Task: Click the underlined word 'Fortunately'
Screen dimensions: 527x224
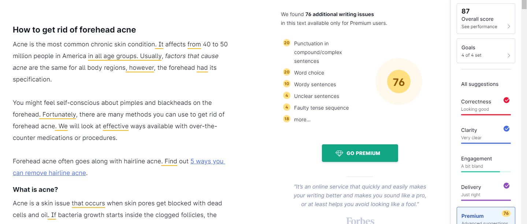Action: coord(59,114)
